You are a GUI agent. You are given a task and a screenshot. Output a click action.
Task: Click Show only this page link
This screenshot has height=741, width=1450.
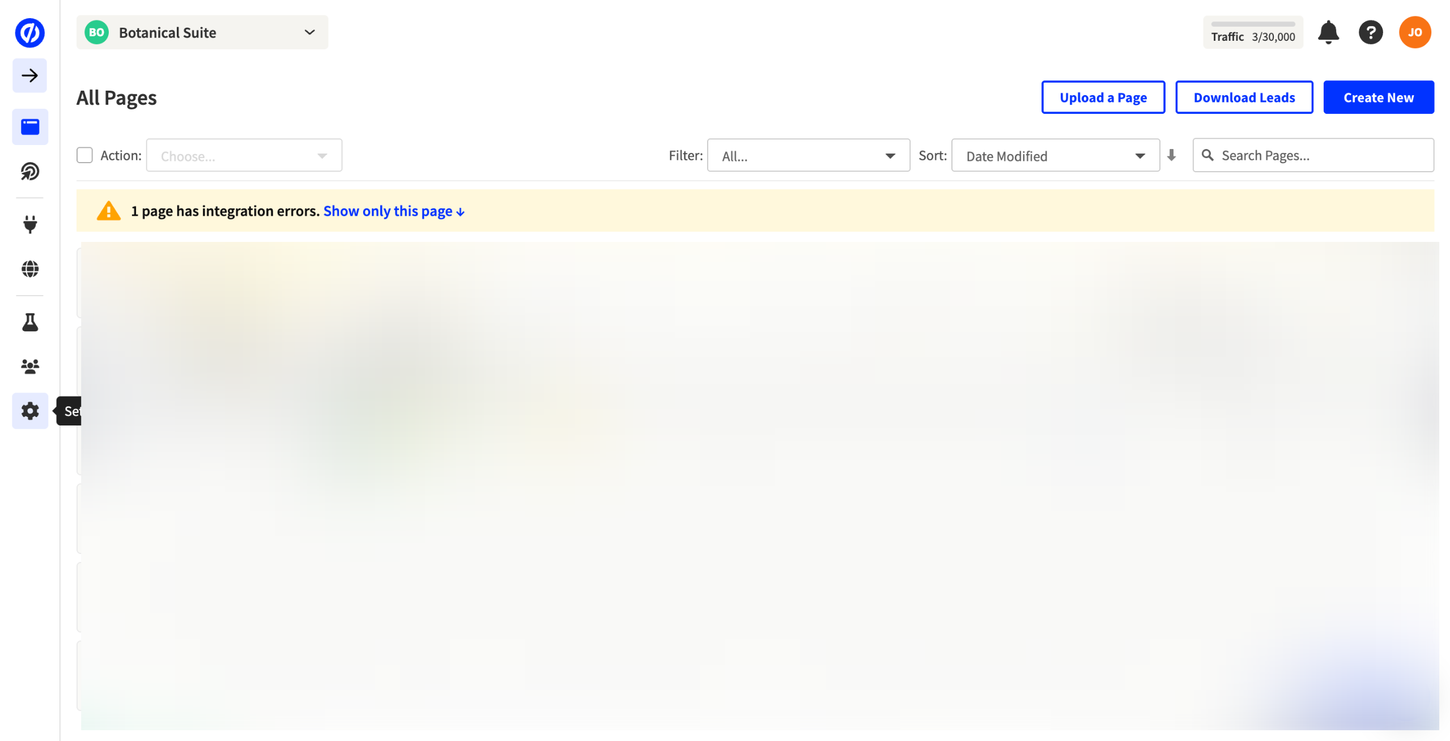pos(393,211)
